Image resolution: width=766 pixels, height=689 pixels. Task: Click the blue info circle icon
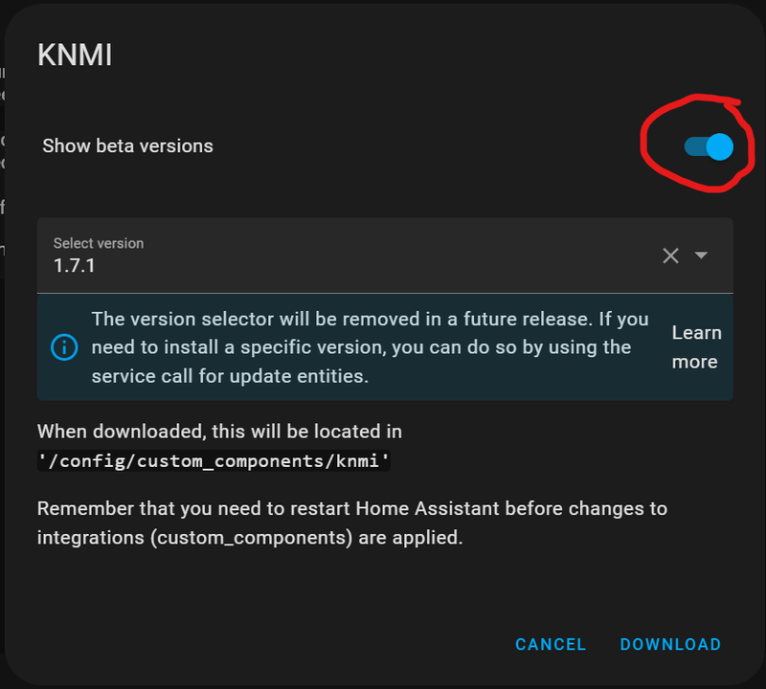[x=64, y=346]
